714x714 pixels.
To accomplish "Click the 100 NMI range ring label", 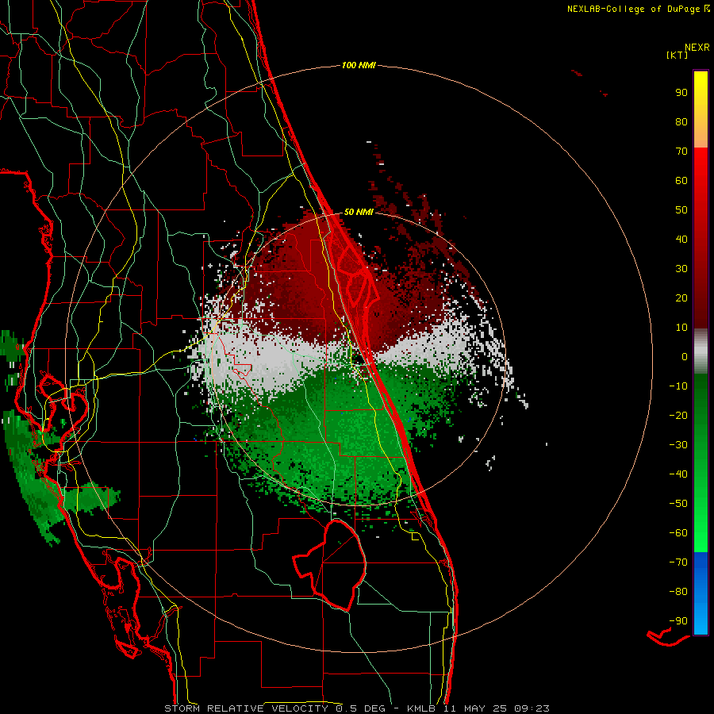I will (x=359, y=66).
